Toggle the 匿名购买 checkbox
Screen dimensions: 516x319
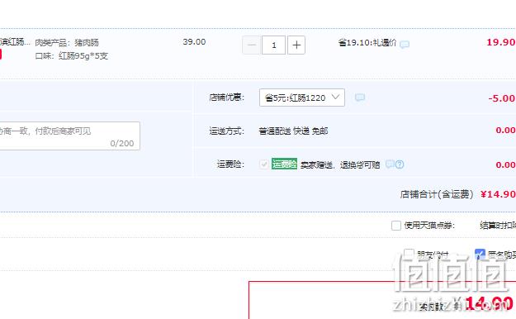click(480, 254)
